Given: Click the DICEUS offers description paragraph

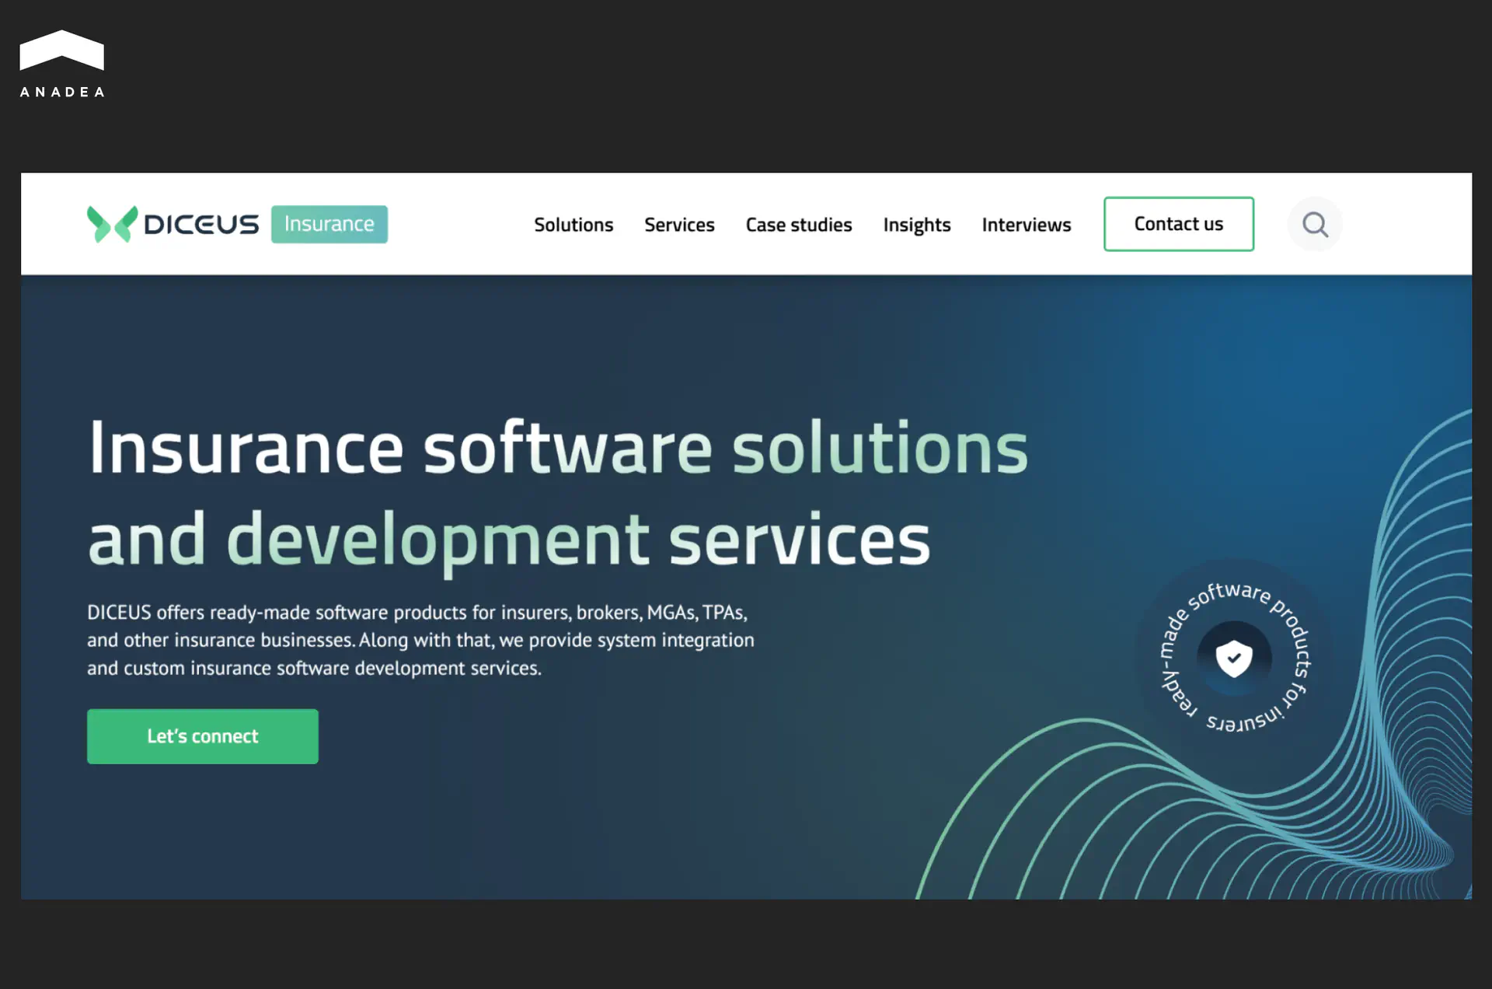Looking at the screenshot, I should (x=420, y=640).
